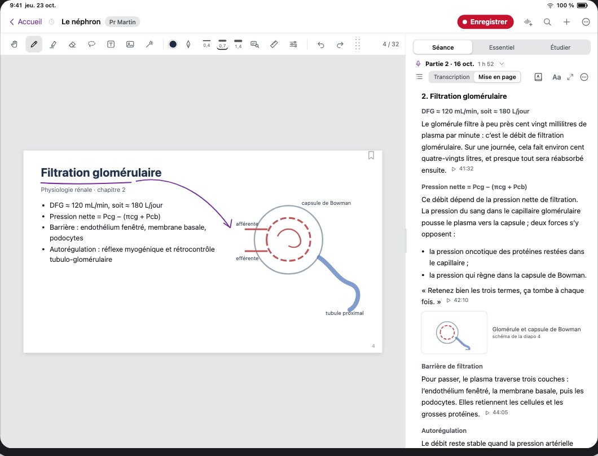
Task: Switch to the Étudier tab
Action: click(560, 47)
